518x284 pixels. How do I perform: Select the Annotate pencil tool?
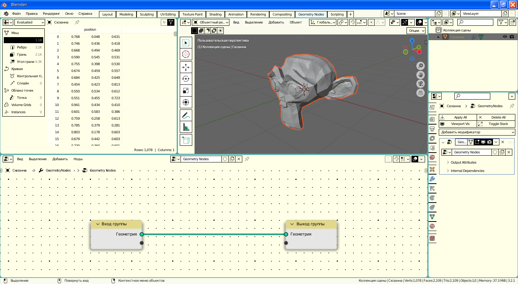point(186,115)
